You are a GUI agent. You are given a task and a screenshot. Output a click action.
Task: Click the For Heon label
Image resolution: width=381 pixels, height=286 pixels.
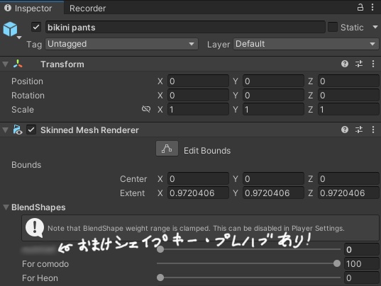click(x=40, y=278)
